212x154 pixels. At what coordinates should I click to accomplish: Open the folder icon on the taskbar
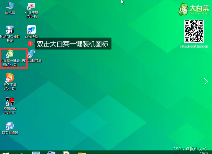(x=82, y=153)
